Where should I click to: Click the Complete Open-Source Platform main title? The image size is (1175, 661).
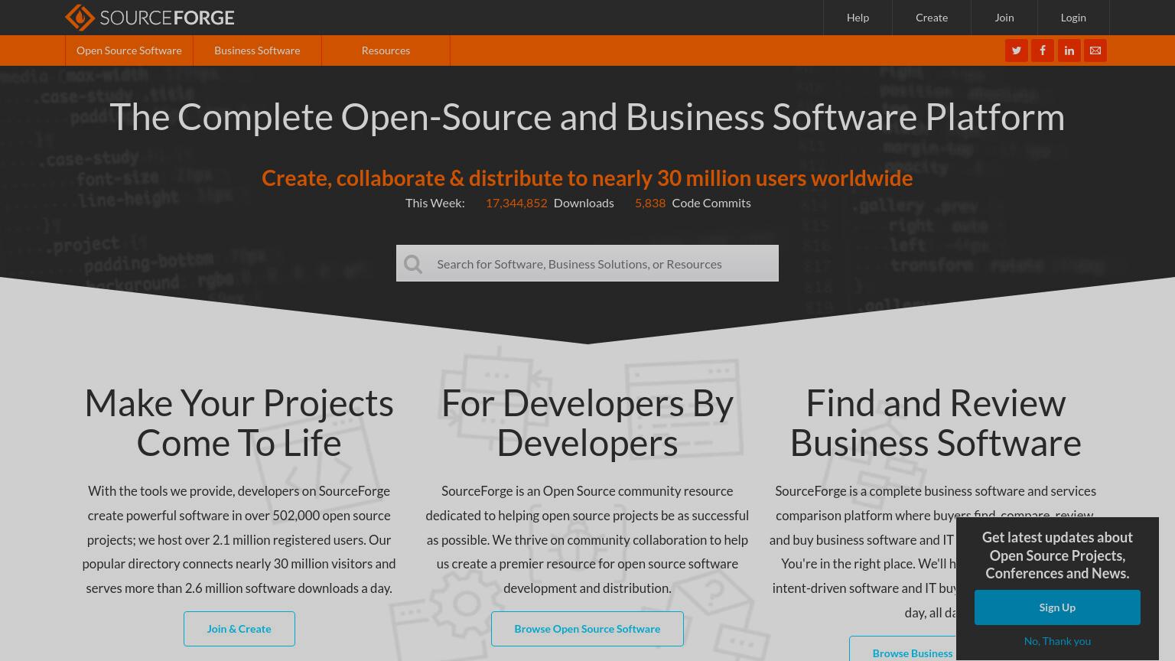pyautogui.click(x=587, y=117)
